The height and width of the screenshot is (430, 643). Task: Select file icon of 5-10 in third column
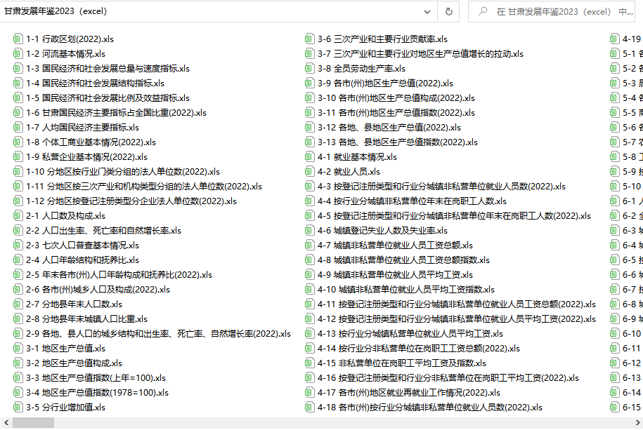(614, 187)
